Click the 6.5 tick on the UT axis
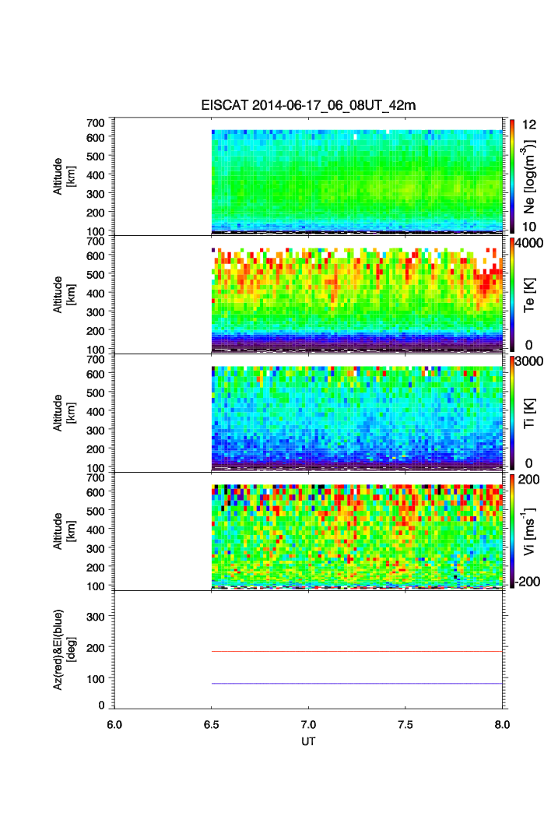Screen dimensions: 551x827 (212, 724)
